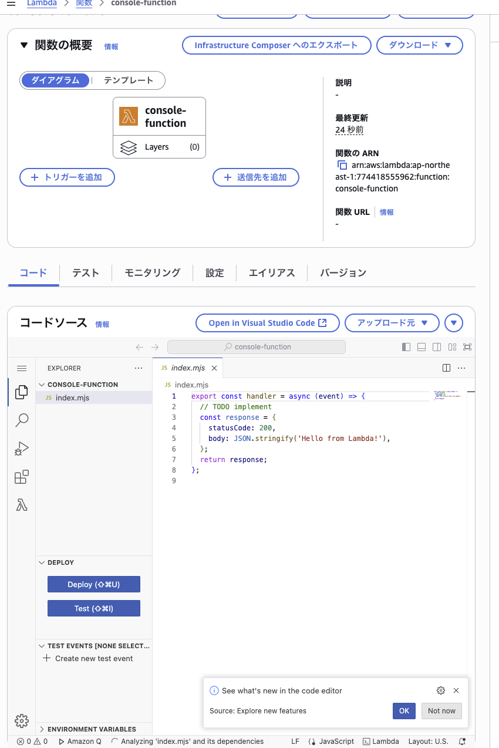Image resolution: width=499 pixels, height=748 pixels.
Task: Click the notifications bell in the status bar
Action: 463,742
